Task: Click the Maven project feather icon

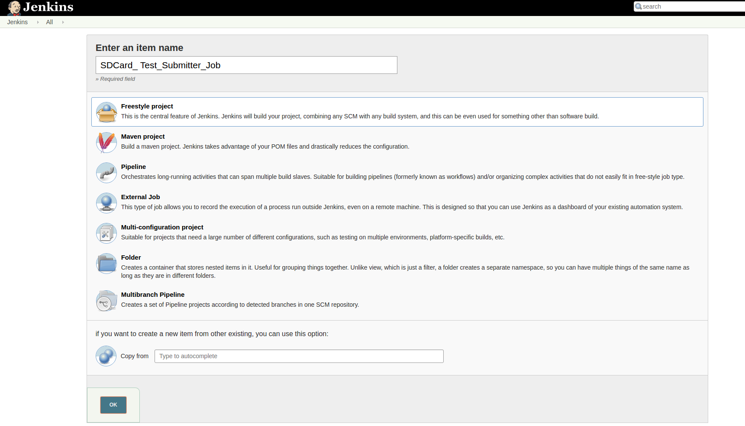Action: coord(106,143)
